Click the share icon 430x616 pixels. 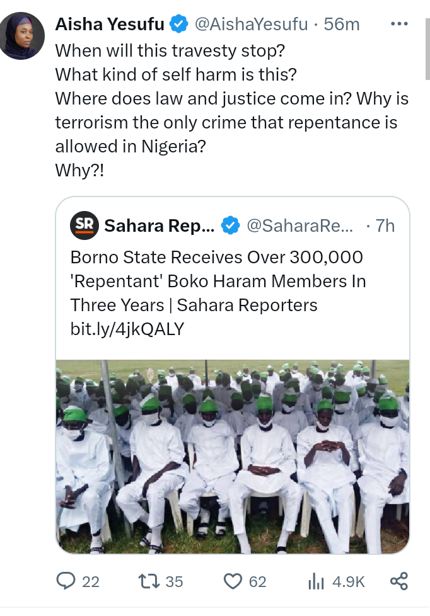(x=399, y=581)
